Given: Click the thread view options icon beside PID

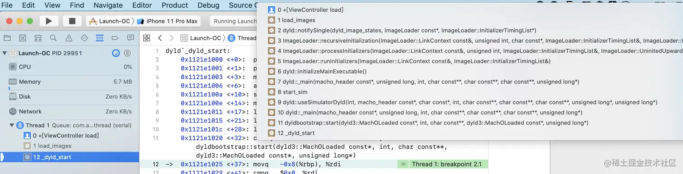Looking at the screenshot, I should [127, 53].
